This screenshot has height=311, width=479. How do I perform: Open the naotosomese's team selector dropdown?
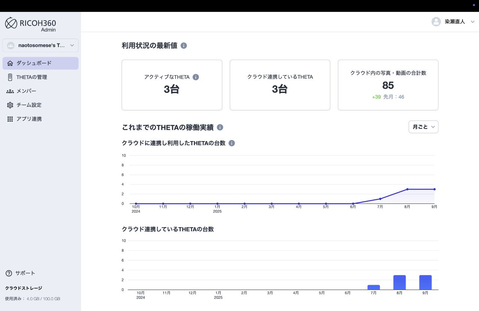40,45
